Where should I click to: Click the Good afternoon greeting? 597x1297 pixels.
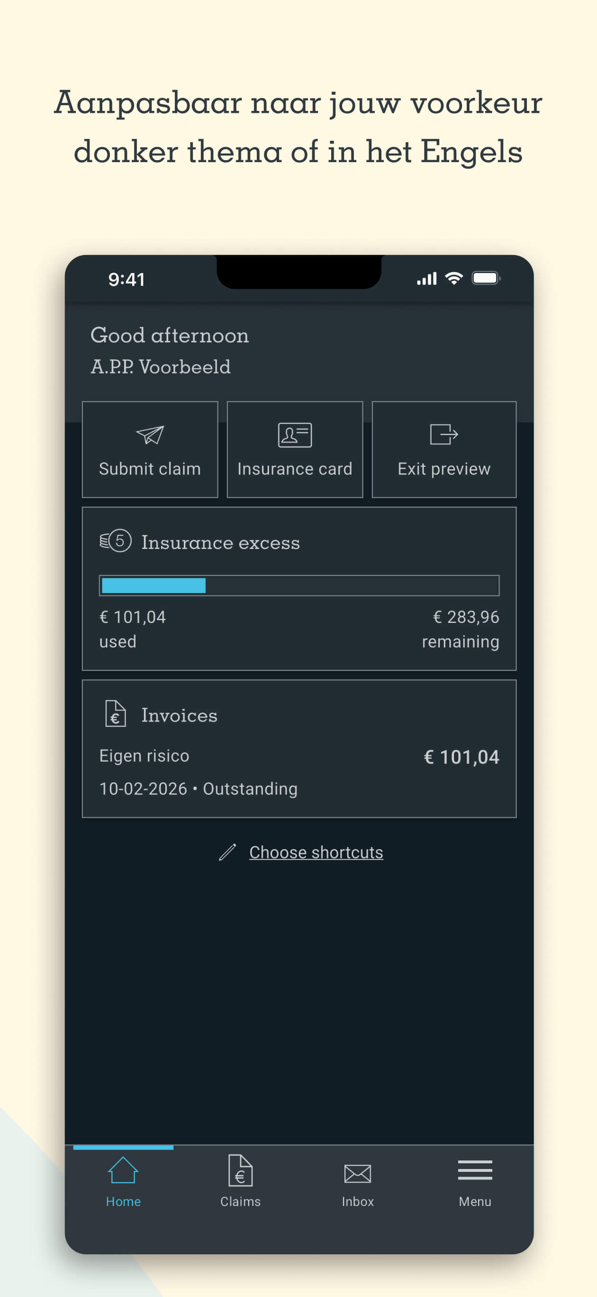(170, 335)
